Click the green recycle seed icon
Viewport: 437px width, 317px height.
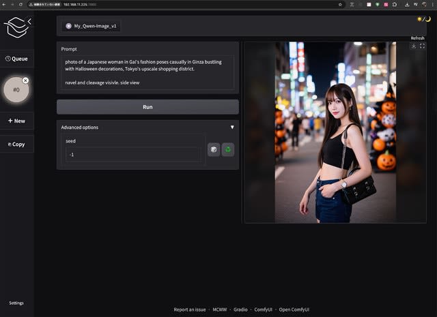pyautogui.click(x=228, y=149)
